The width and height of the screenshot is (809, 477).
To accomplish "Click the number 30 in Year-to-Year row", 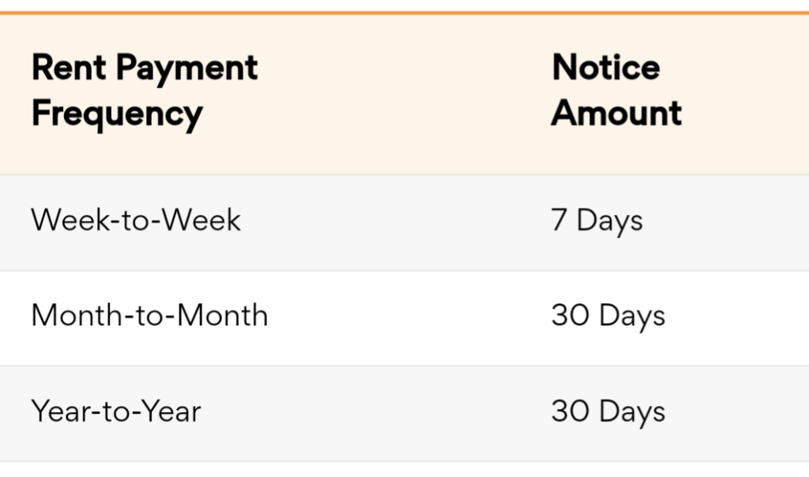I will [x=570, y=411].
